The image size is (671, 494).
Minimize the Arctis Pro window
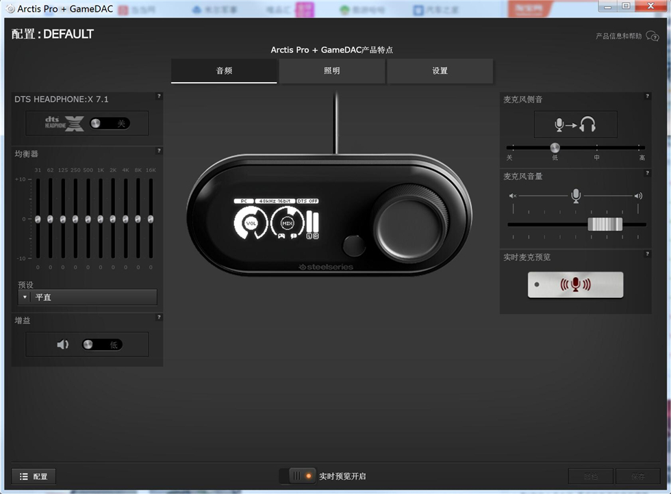pyautogui.click(x=607, y=6)
